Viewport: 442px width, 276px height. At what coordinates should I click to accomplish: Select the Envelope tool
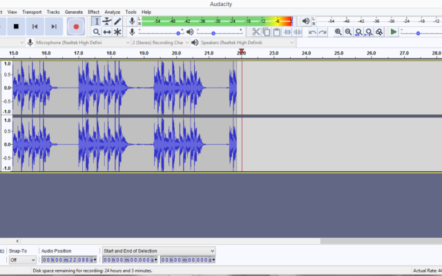tap(107, 21)
